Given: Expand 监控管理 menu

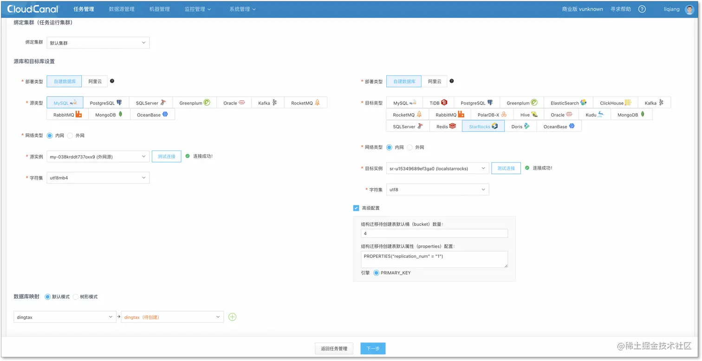Looking at the screenshot, I should pos(197,9).
